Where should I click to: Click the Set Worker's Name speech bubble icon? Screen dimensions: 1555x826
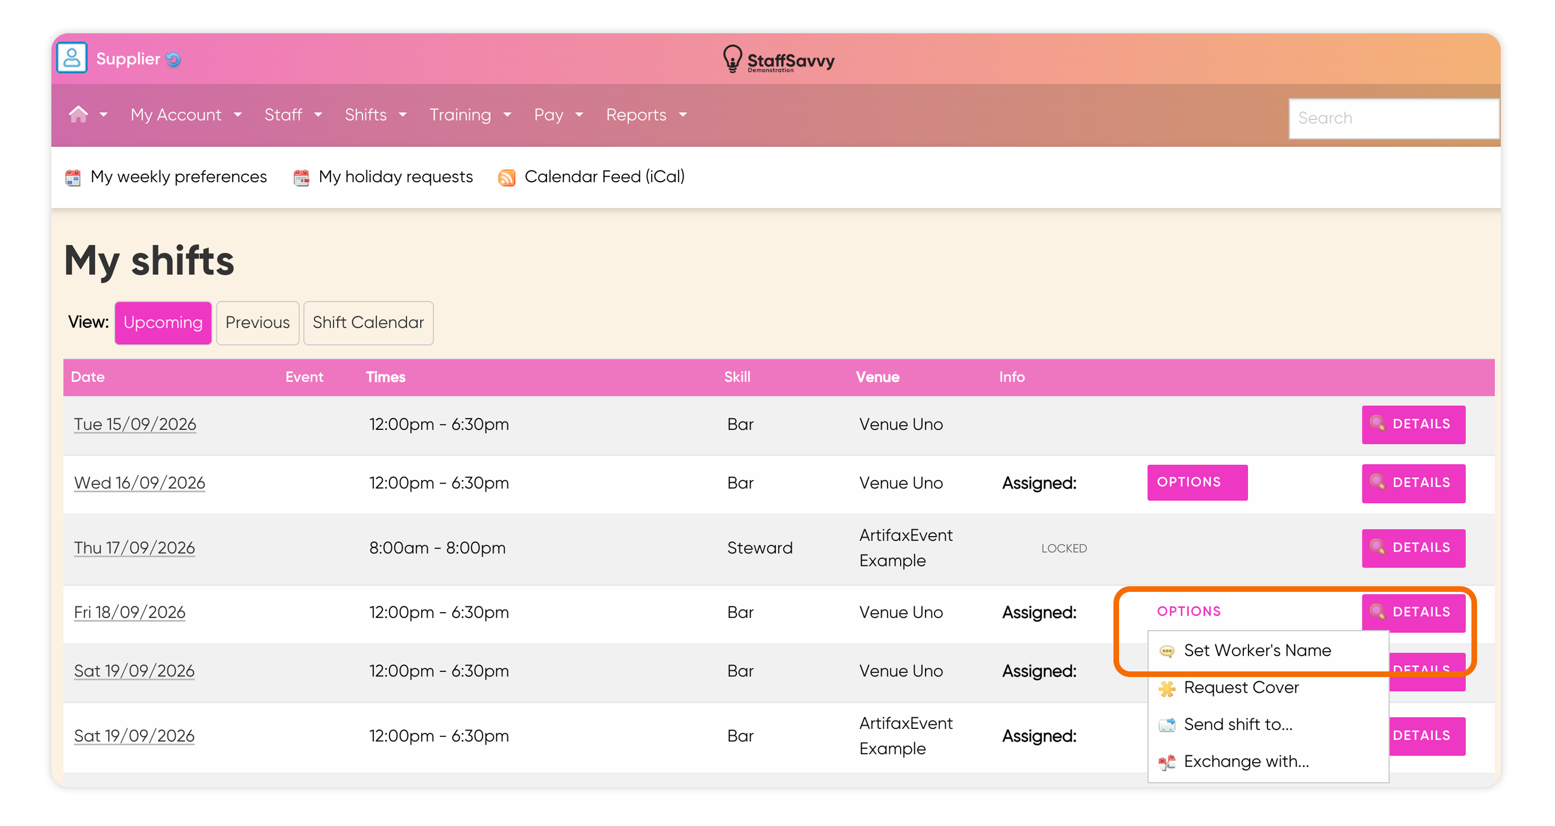1167,651
